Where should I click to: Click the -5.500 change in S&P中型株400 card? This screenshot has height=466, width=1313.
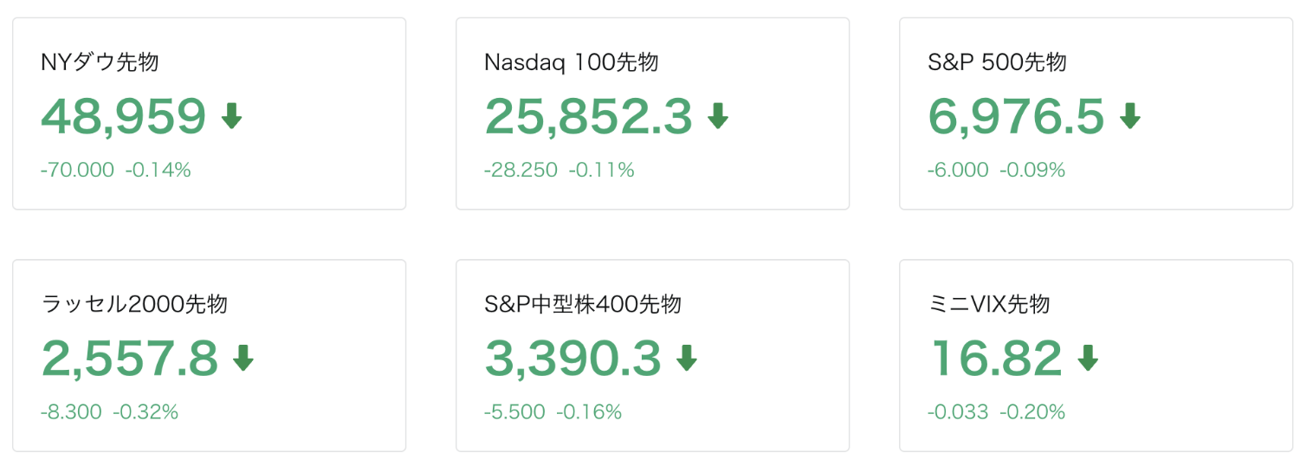(x=514, y=412)
